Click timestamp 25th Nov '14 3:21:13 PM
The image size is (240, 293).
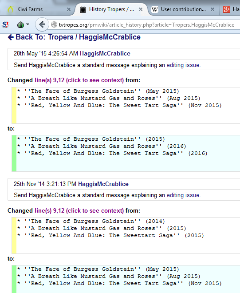coord(45,184)
